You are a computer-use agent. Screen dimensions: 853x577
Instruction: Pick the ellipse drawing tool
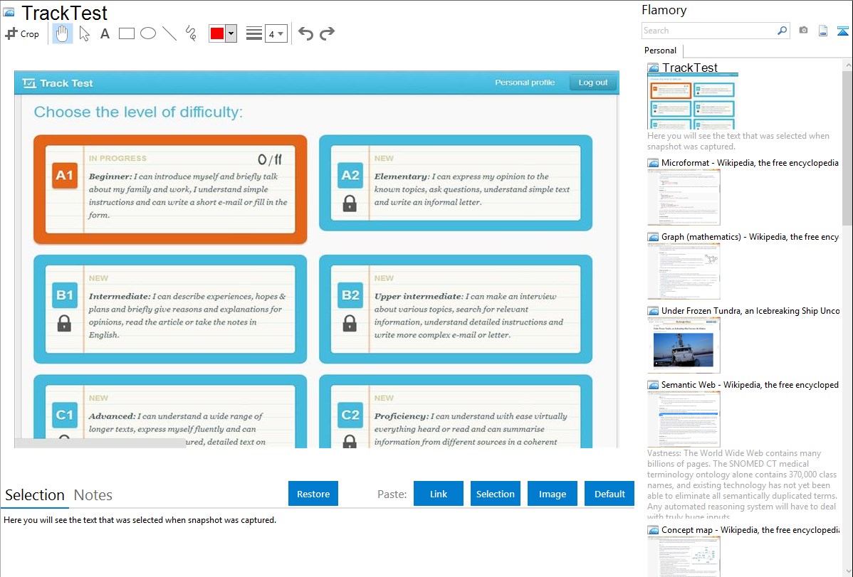[x=148, y=33]
